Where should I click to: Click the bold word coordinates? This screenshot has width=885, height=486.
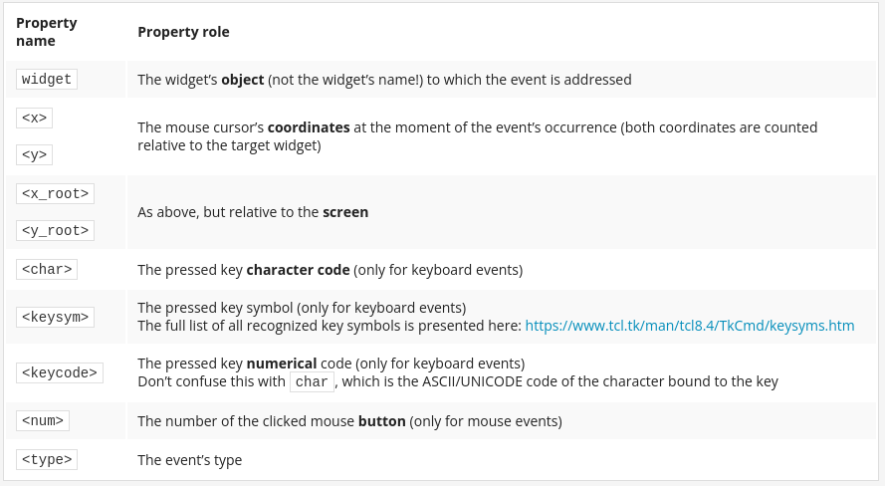point(309,127)
